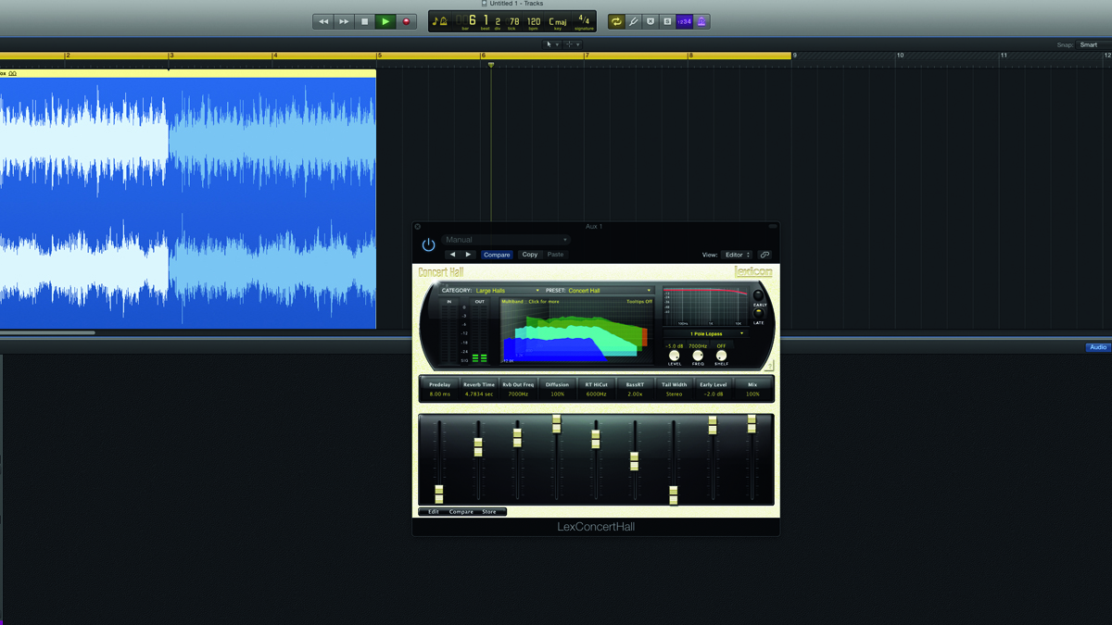Image resolution: width=1112 pixels, height=625 pixels.
Task: Click the red Record button
Action: pyautogui.click(x=406, y=21)
